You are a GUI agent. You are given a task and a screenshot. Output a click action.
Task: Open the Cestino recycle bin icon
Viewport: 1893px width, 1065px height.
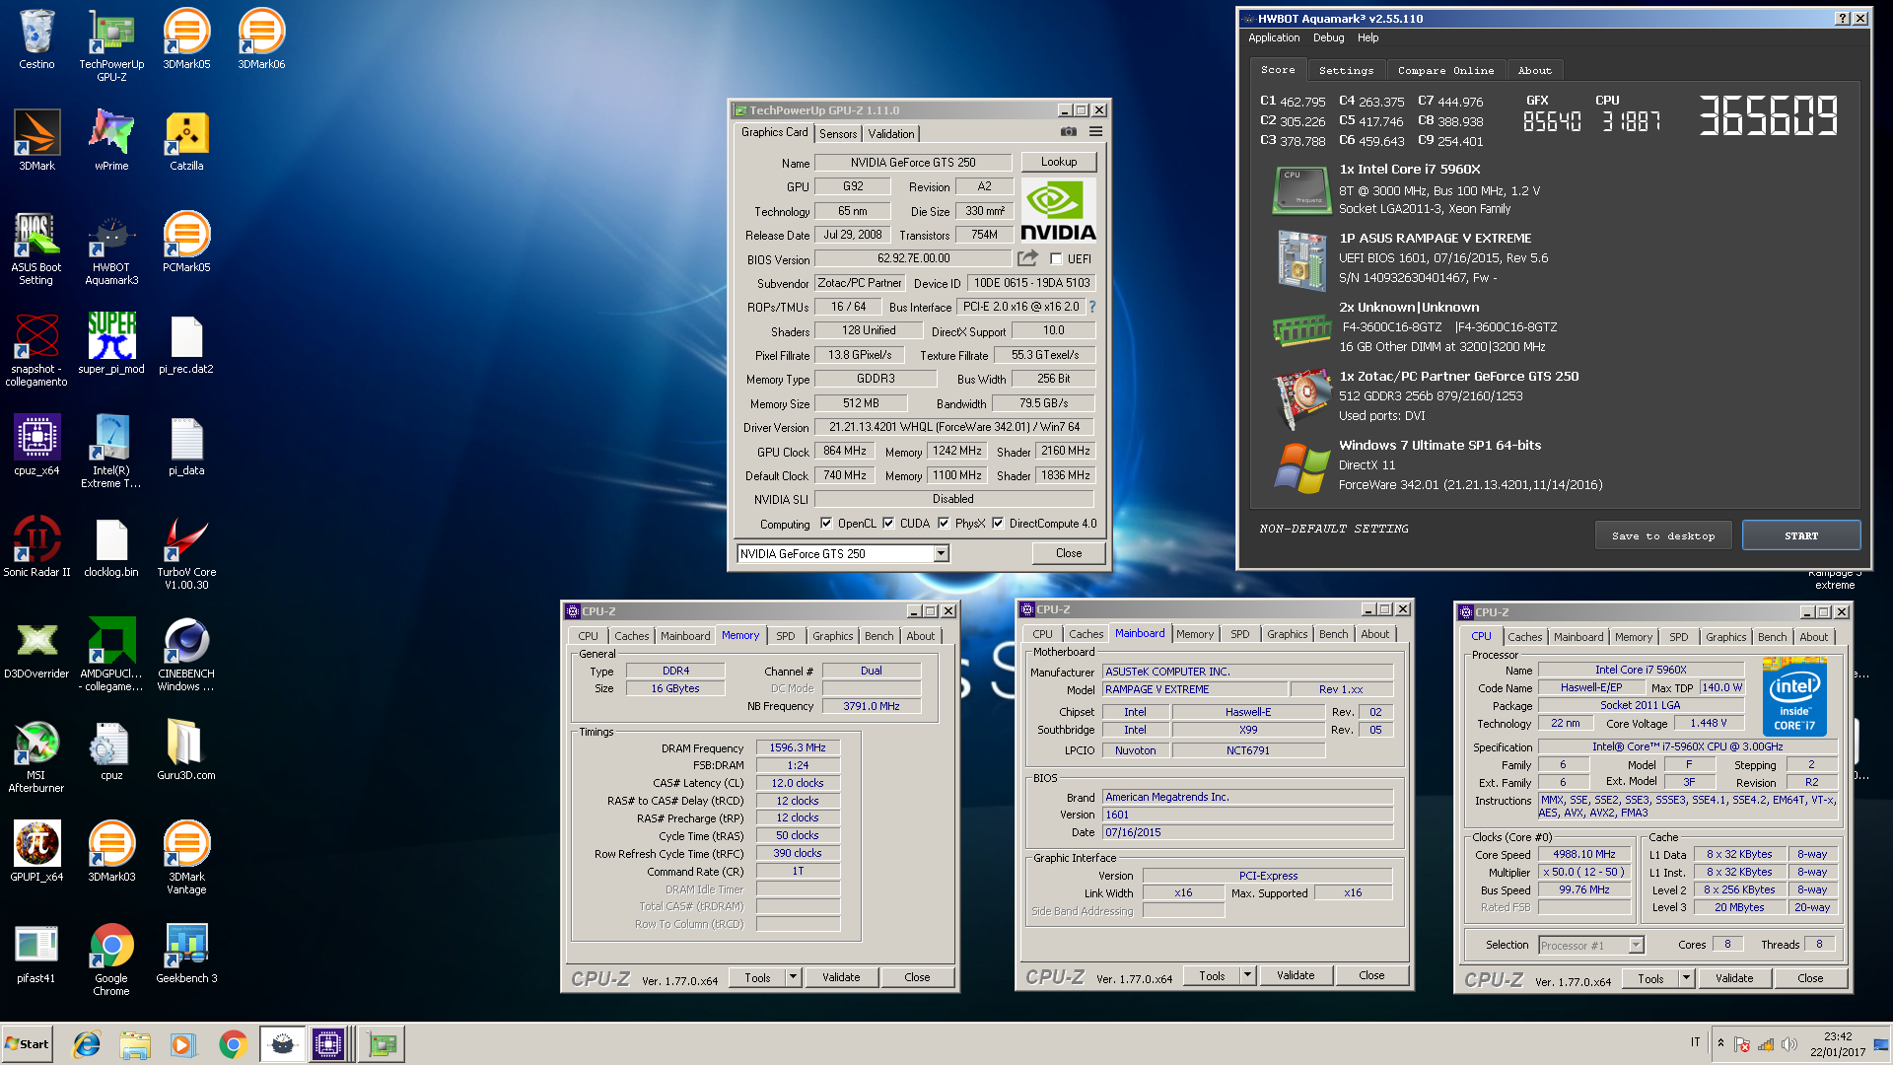coord(36,39)
